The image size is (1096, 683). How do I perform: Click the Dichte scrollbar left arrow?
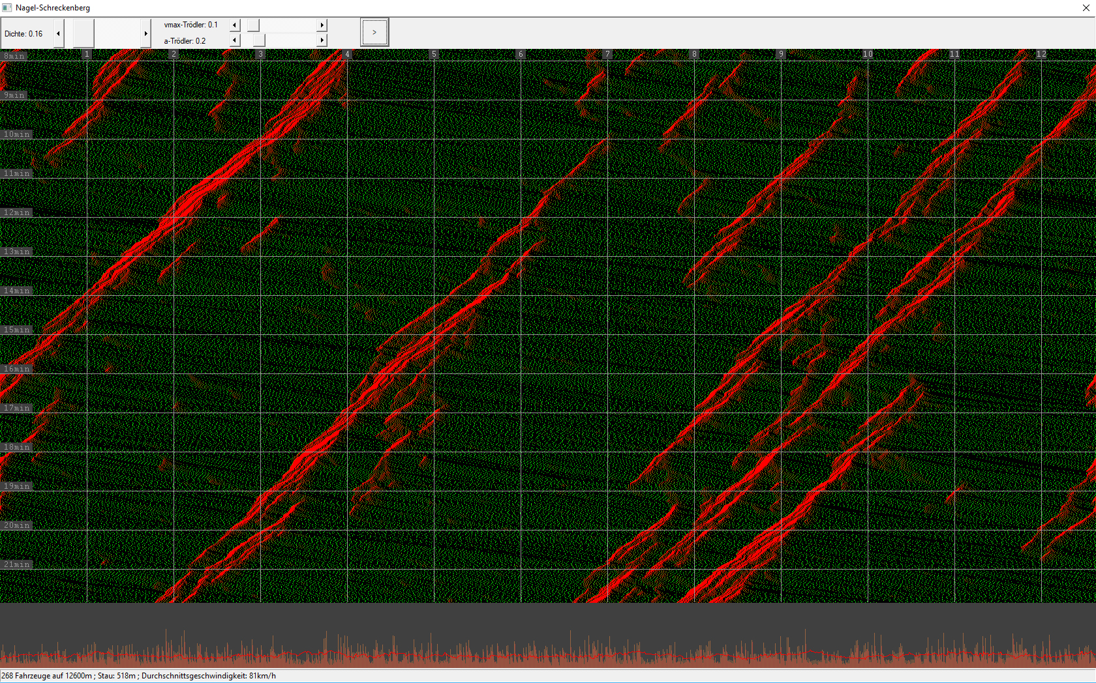59,33
